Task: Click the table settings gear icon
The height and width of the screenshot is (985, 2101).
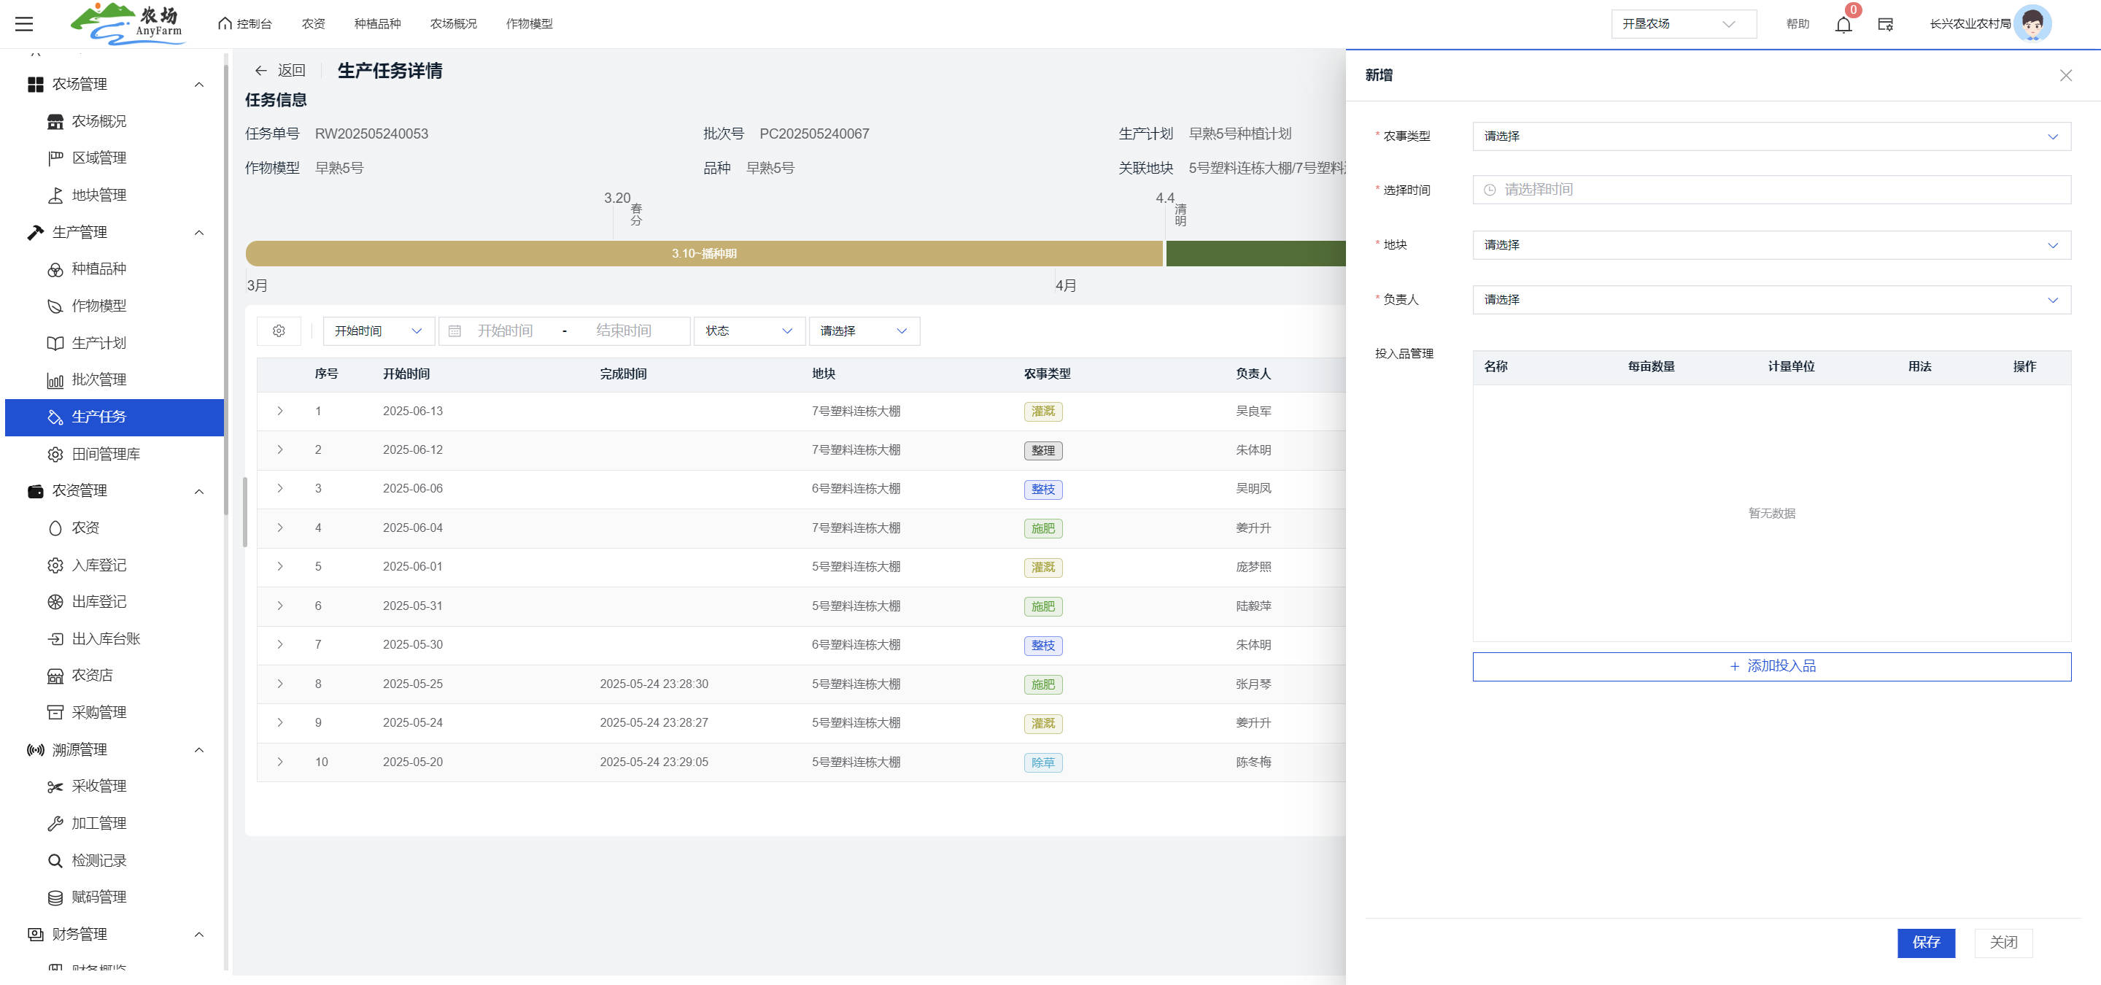Action: pyautogui.click(x=279, y=331)
